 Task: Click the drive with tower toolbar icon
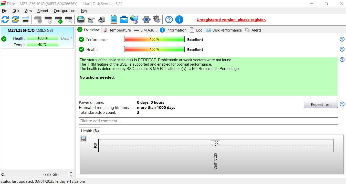pyautogui.click(x=101, y=19)
